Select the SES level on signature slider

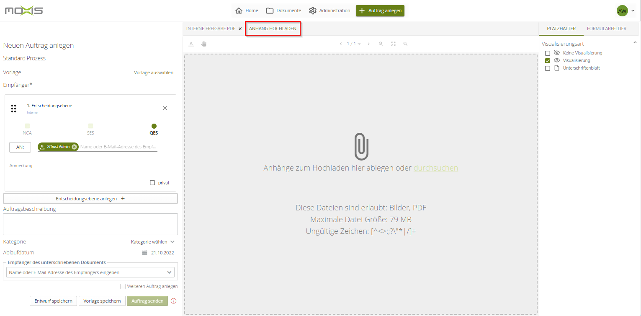pos(90,126)
